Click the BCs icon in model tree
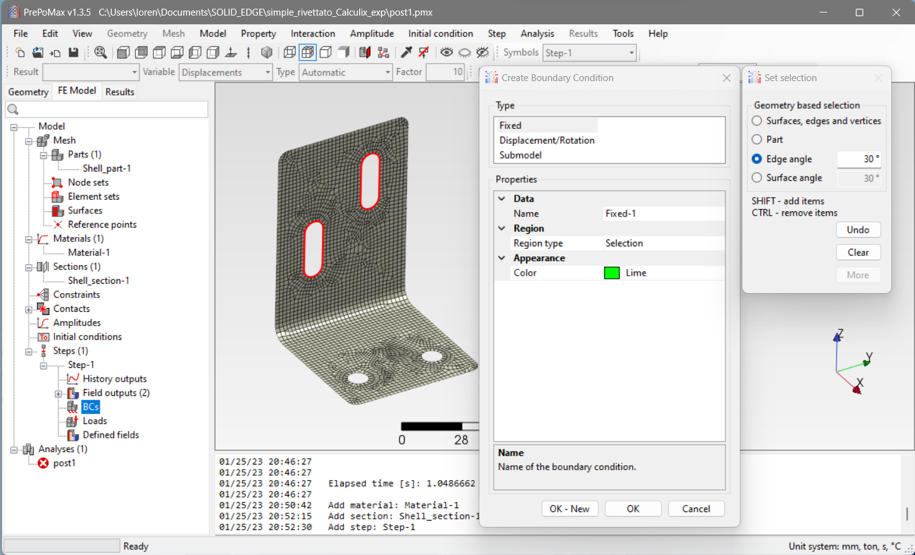The height and width of the screenshot is (555, 915). (x=72, y=407)
